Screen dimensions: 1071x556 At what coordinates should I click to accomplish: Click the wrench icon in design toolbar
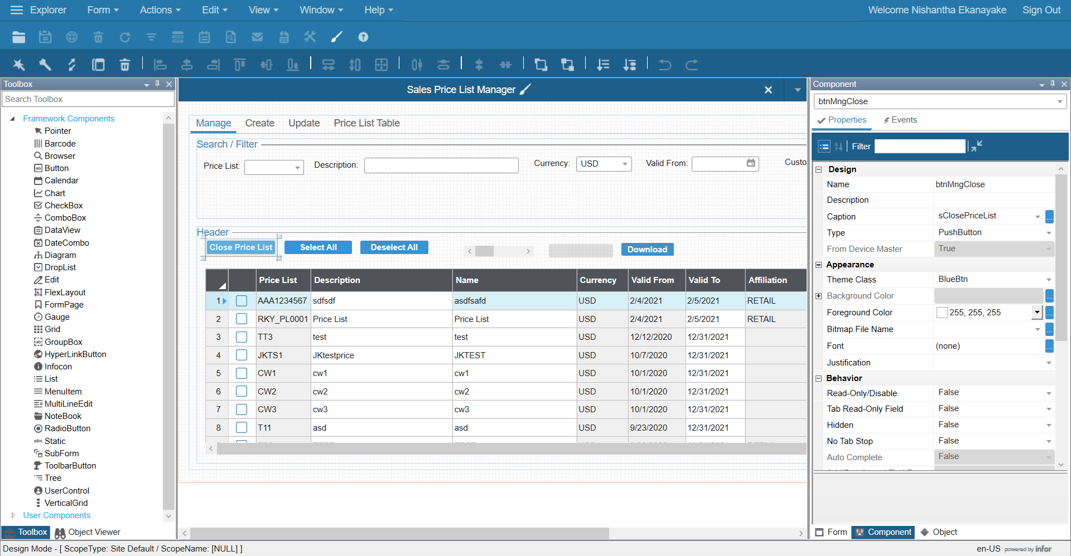click(x=45, y=65)
